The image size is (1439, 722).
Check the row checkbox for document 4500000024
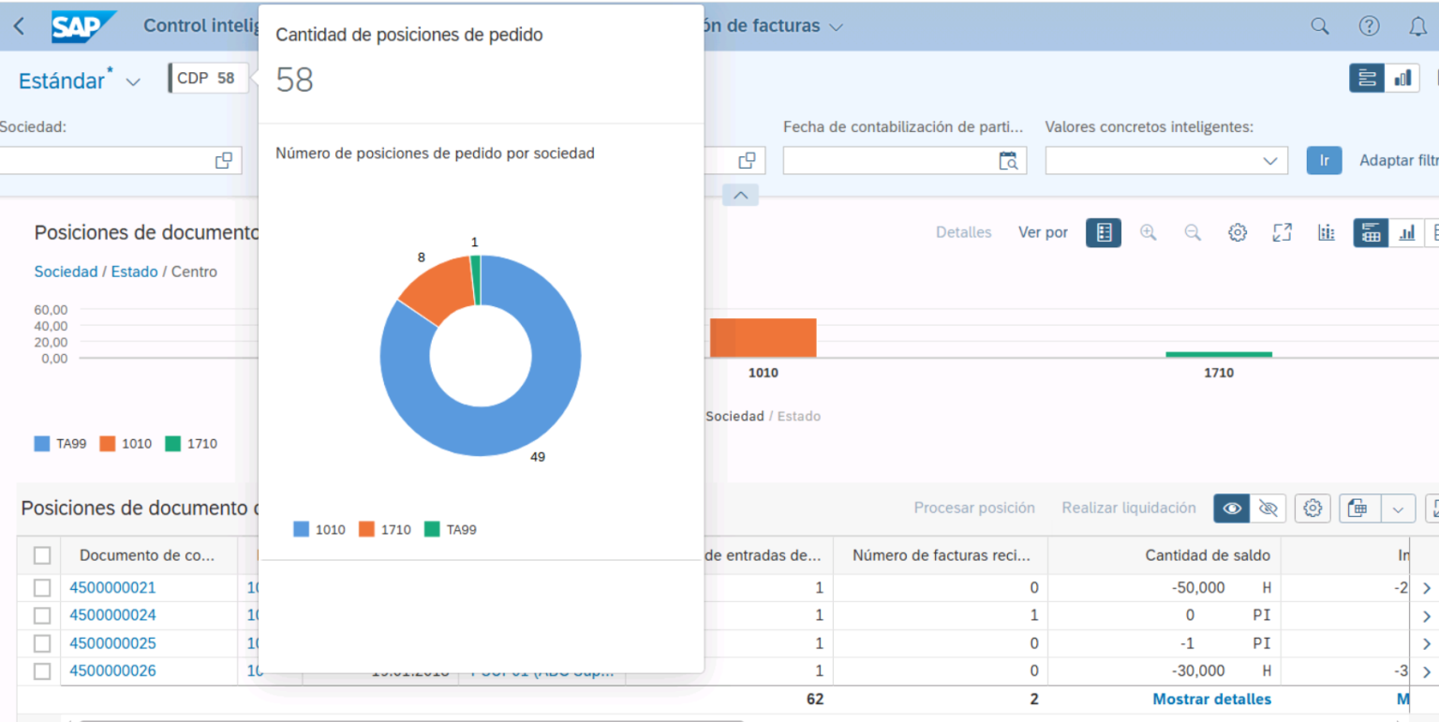click(40, 615)
